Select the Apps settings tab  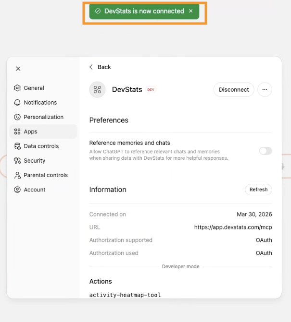click(x=43, y=131)
